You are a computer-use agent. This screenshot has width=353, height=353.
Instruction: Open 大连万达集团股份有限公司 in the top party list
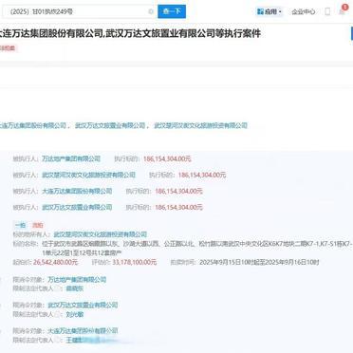pos(33,125)
